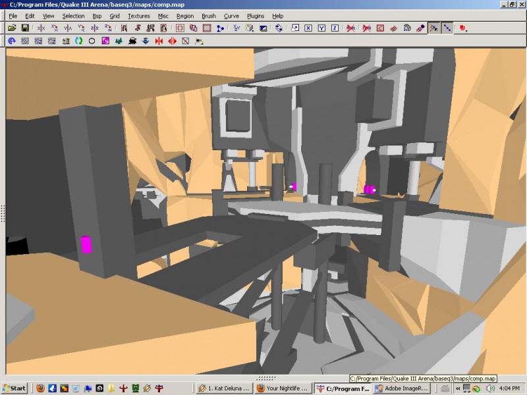Toggle the patch bounding box display
Image resolution: width=527 pixels, height=395 pixels.
click(380, 28)
